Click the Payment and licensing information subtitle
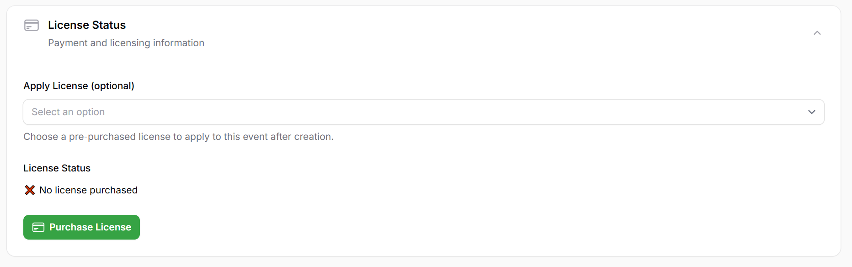 click(x=126, y=43)
